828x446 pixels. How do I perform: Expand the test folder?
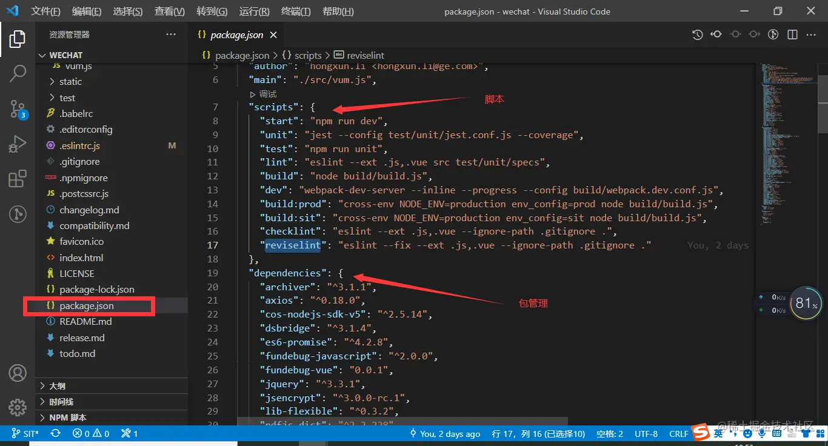pyautogui.click(x=112, y=98)
